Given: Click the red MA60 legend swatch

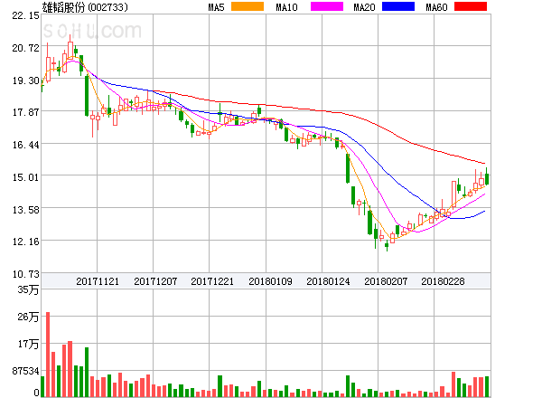Looking at the screenshot, I should tap(471, 6).
